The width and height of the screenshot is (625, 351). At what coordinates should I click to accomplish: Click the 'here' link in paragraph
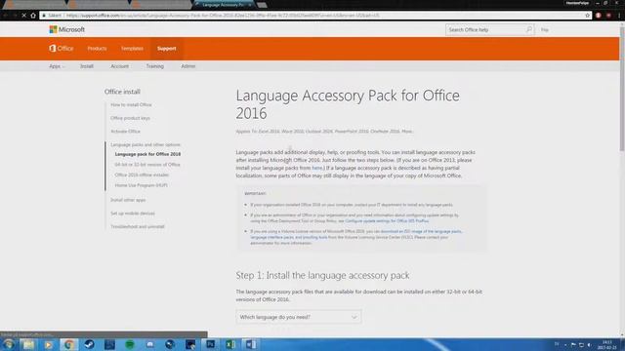(x=316, y=168)
